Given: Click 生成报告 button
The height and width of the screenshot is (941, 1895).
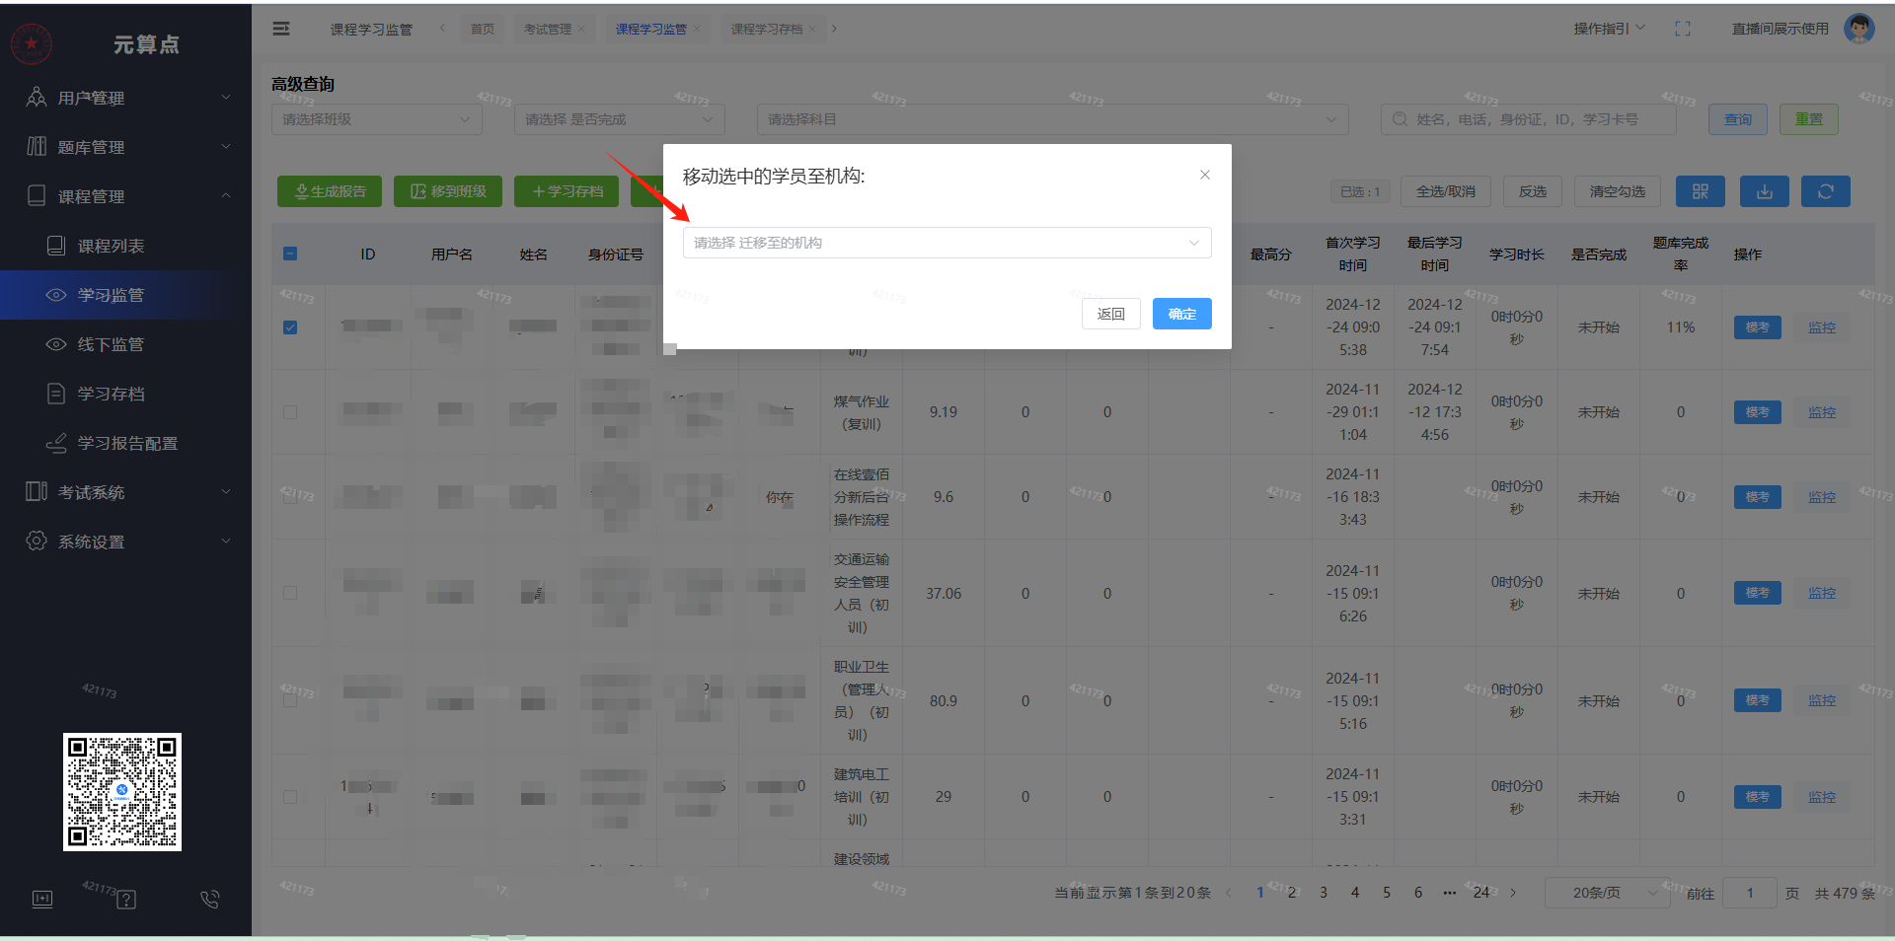Looking at the screenshot, I should (330, 191).
